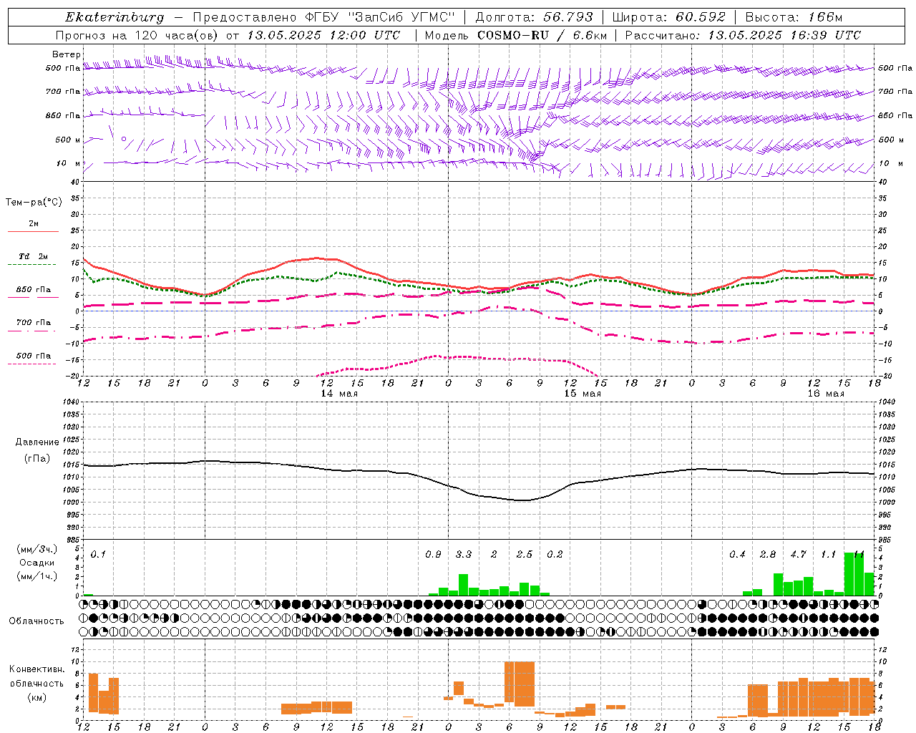Click the 'Тем-ра(°C)' temperature panel label
This screenshot has width=916, height=733.
pyautogui.click(x=34, y=203)
